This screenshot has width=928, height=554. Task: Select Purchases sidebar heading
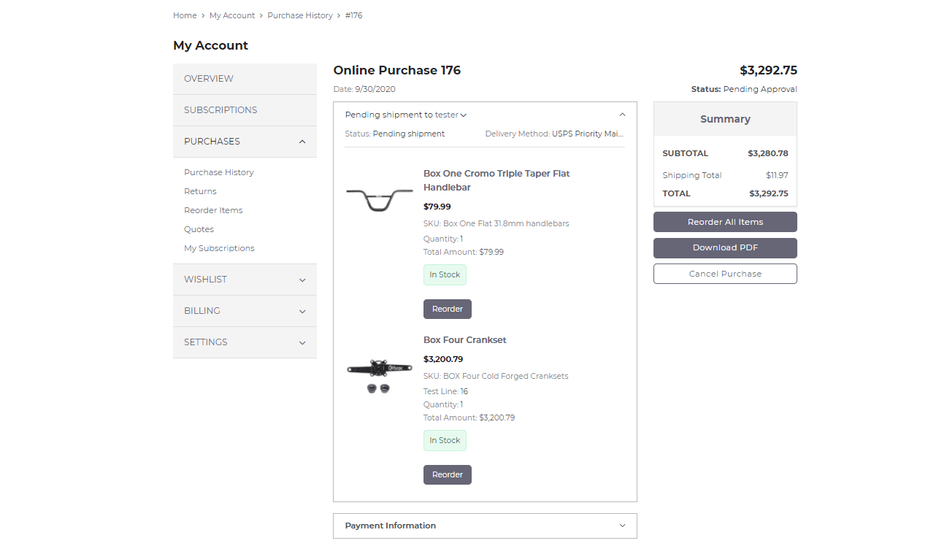(x=212, y=142)
